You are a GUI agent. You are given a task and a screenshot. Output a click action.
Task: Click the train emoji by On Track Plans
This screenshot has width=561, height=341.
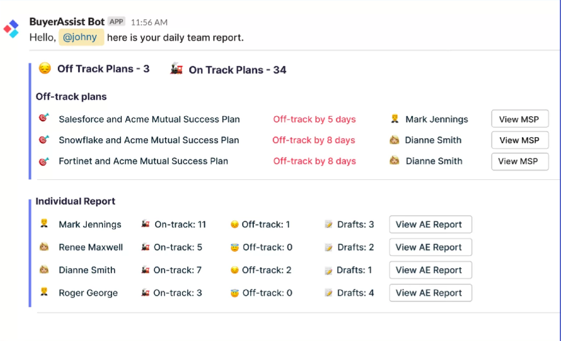(176, 69)
